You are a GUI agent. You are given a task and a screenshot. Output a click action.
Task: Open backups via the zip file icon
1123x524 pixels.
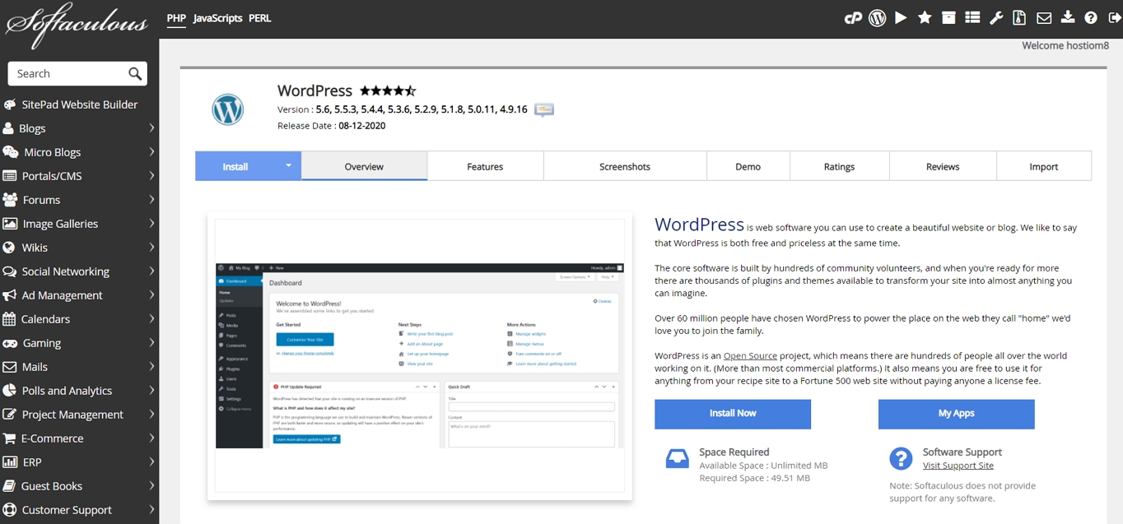pos(1019,17)
